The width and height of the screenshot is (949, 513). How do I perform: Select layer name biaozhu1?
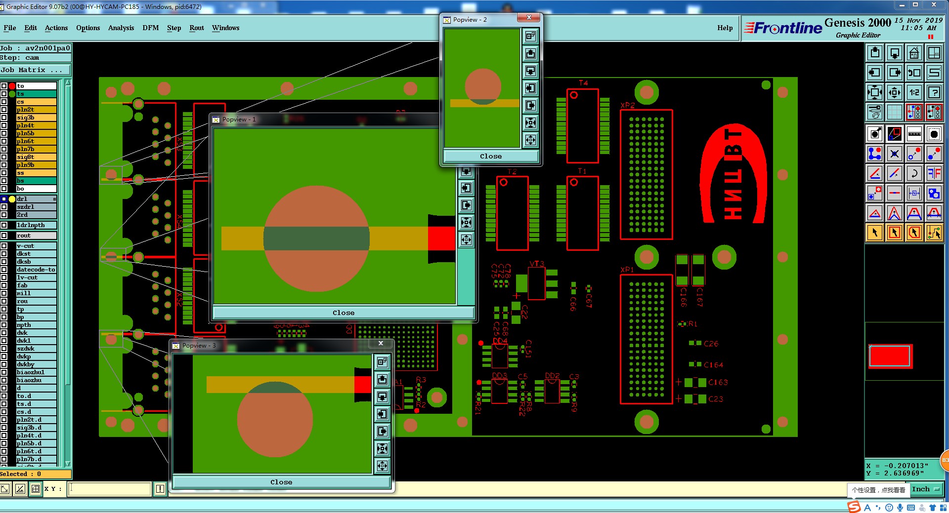[36, 372]
